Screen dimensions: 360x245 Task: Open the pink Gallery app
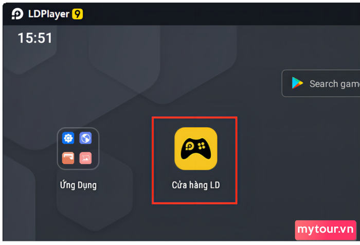click(86, 158)
